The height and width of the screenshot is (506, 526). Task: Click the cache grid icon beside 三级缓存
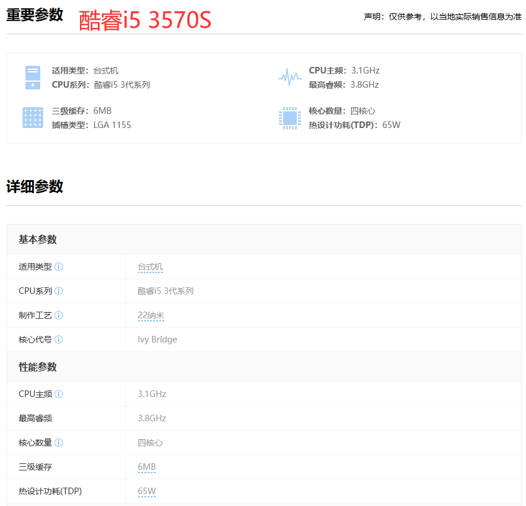coord(33,118)
